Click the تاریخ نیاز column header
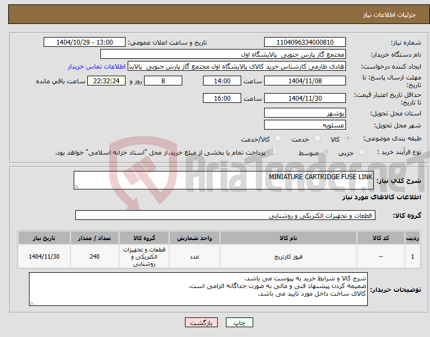 point(44,238)
